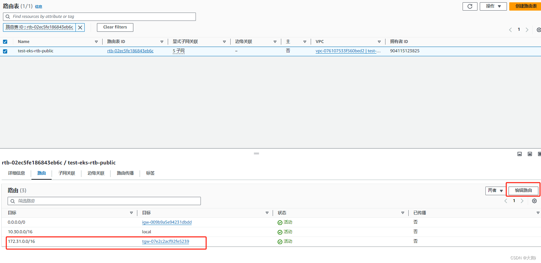Image resolution: width=541 pixels, height=263 pixels.
Task: Go to previous page of routes
Action: pyautogui.click(x=506, y=201)
